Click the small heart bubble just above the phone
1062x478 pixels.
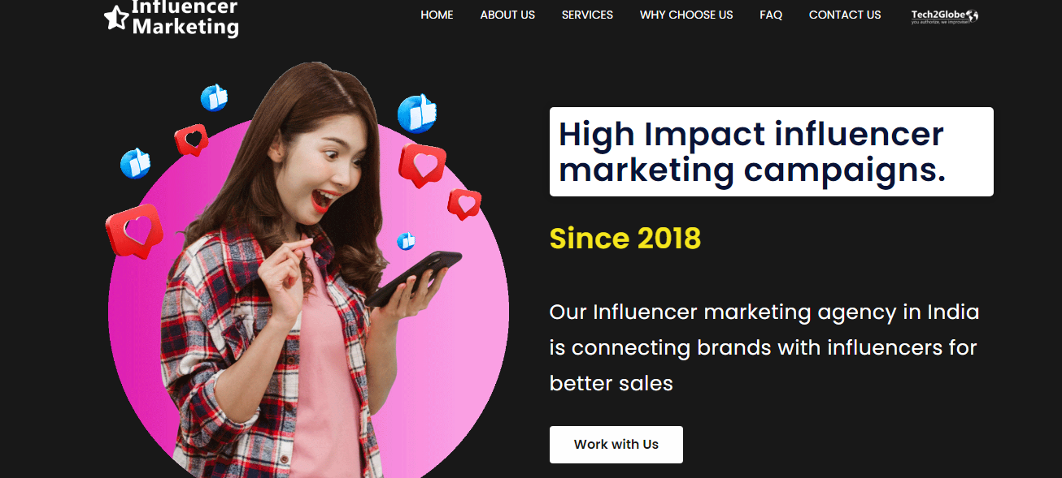pyautogui.click(x=464, y=204)
